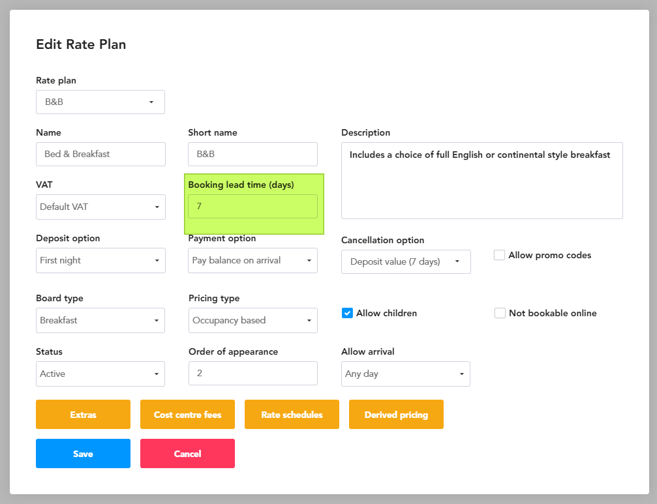Image resolution: width=657 pixels, height=504 pixels.
Task: Focus the Booking lead time field
Action: click(252, 206)
